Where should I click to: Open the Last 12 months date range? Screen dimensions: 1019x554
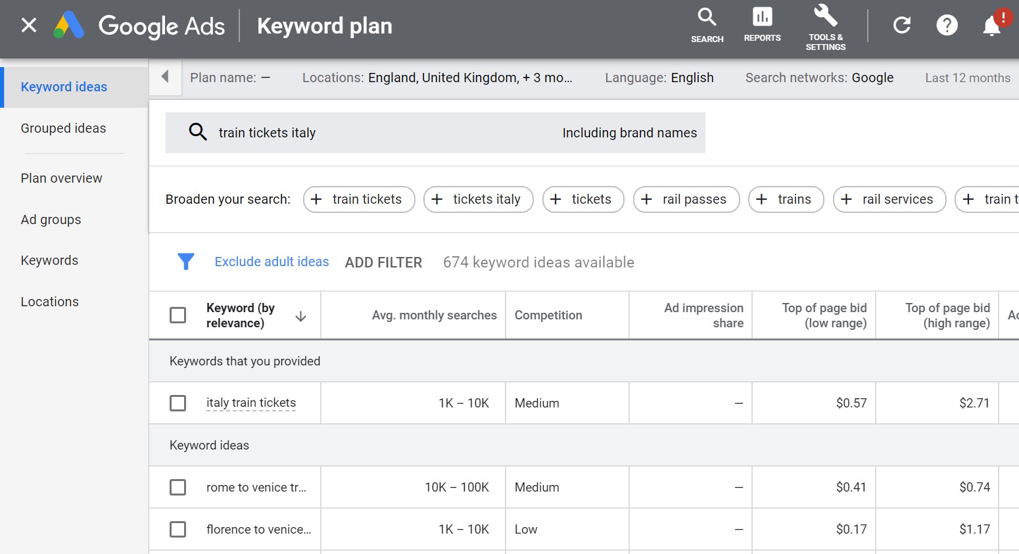click(x=967, y=78)
